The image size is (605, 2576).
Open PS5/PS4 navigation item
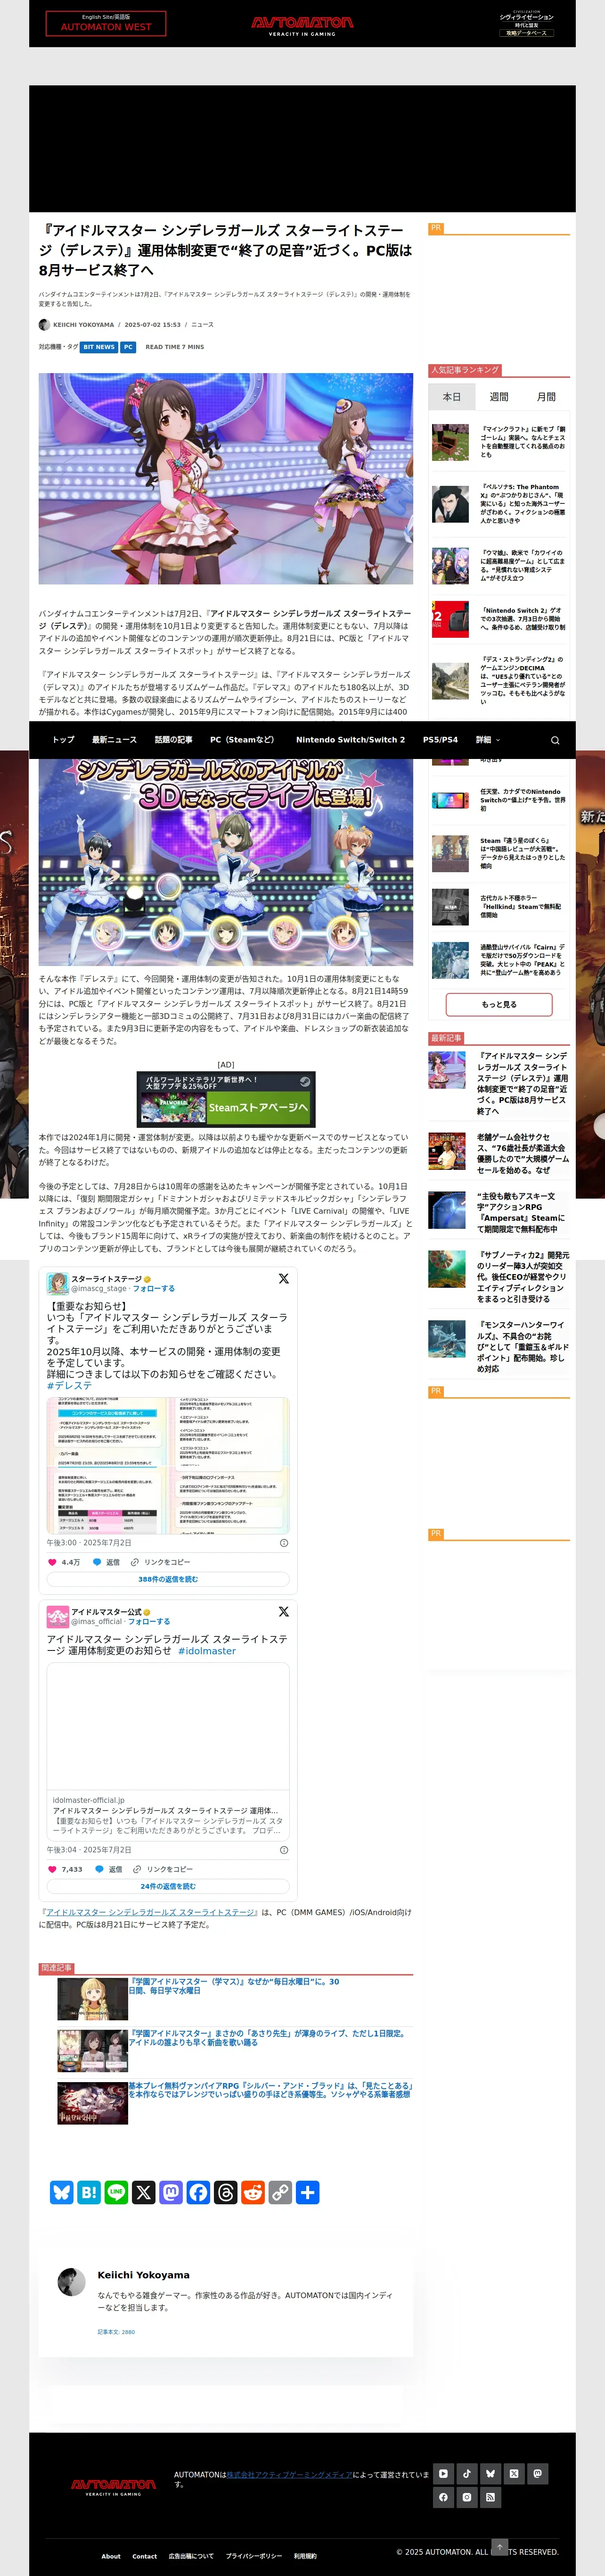pyautogui.click(x=440, y=740)
